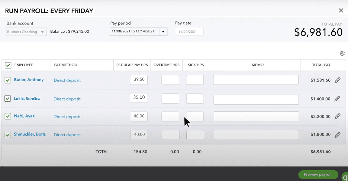Click the PAY METHOD column header

click(66, 65)
